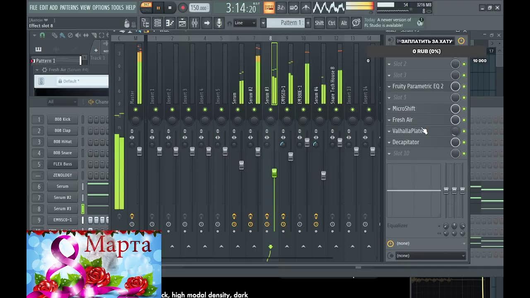Open the update notification globe icon
Viewport: 530px width, 298px height.
click(420, 23)
